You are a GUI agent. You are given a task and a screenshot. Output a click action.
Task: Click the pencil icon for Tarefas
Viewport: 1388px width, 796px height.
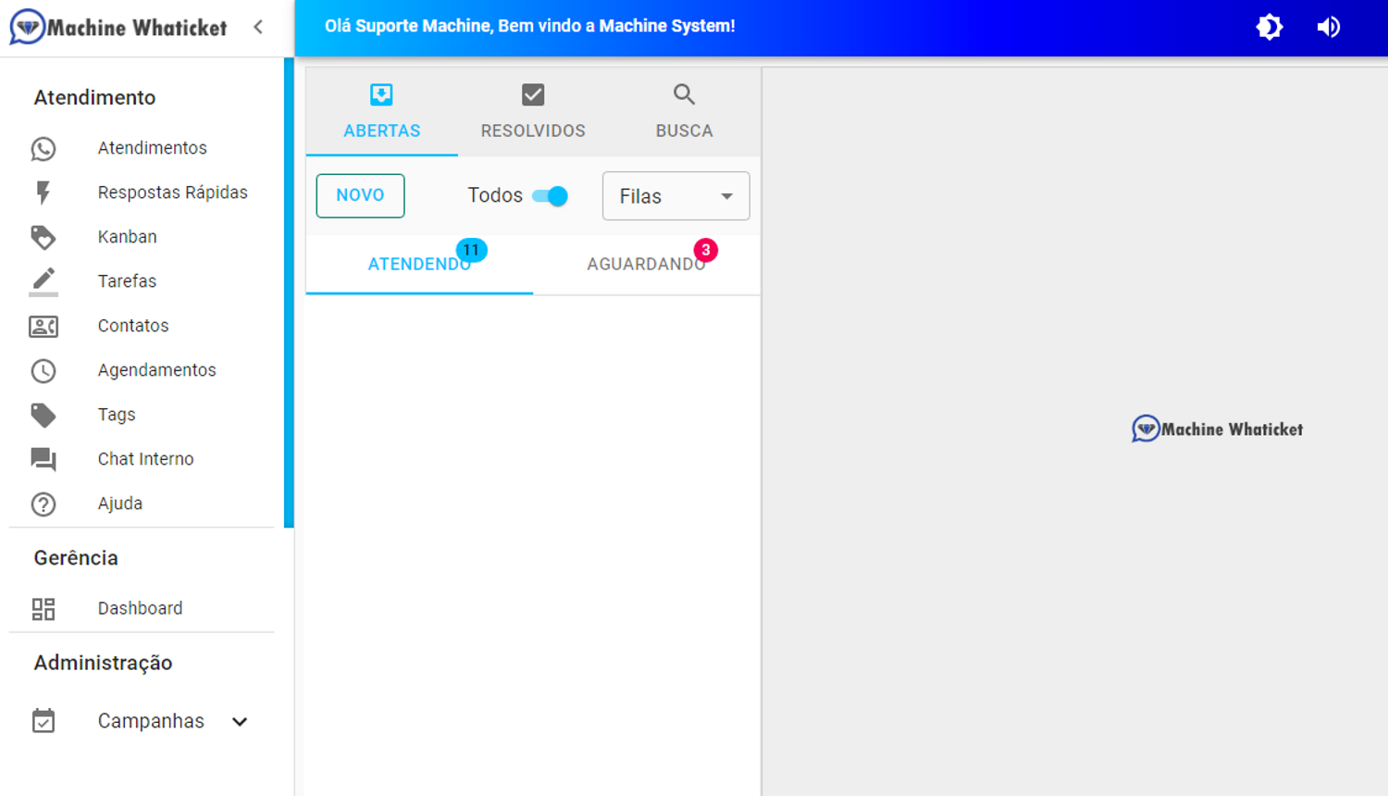pyautogui.click(x=43, y=281)
